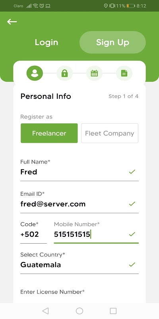
Task: Select the padlock step icon
Action: click(x=64, y=73)
